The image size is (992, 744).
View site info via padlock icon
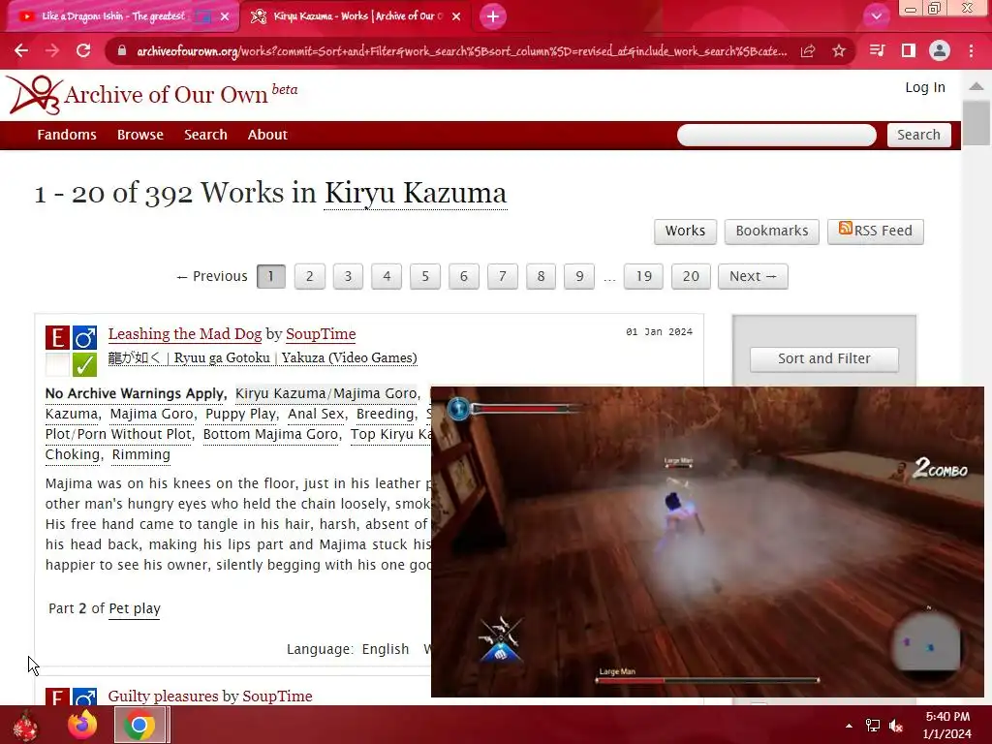point(122,50)
